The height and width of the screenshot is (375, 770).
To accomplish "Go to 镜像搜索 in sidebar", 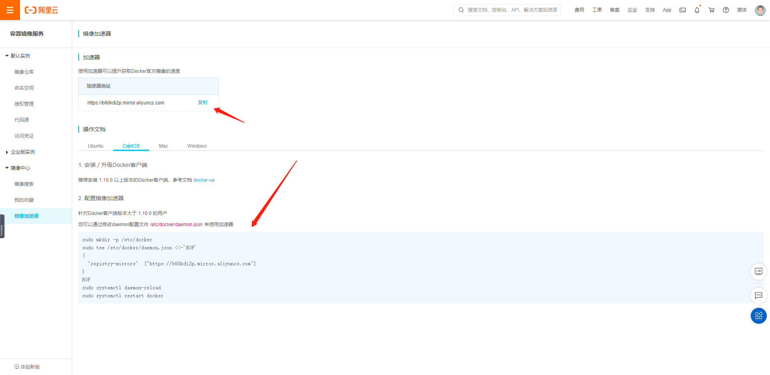I will point(24,184).
